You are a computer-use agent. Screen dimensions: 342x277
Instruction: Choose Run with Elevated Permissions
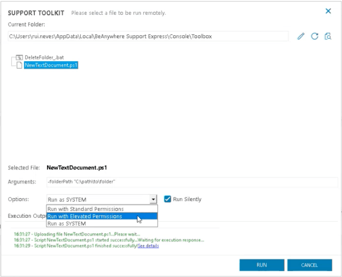(x=102, y=216)
